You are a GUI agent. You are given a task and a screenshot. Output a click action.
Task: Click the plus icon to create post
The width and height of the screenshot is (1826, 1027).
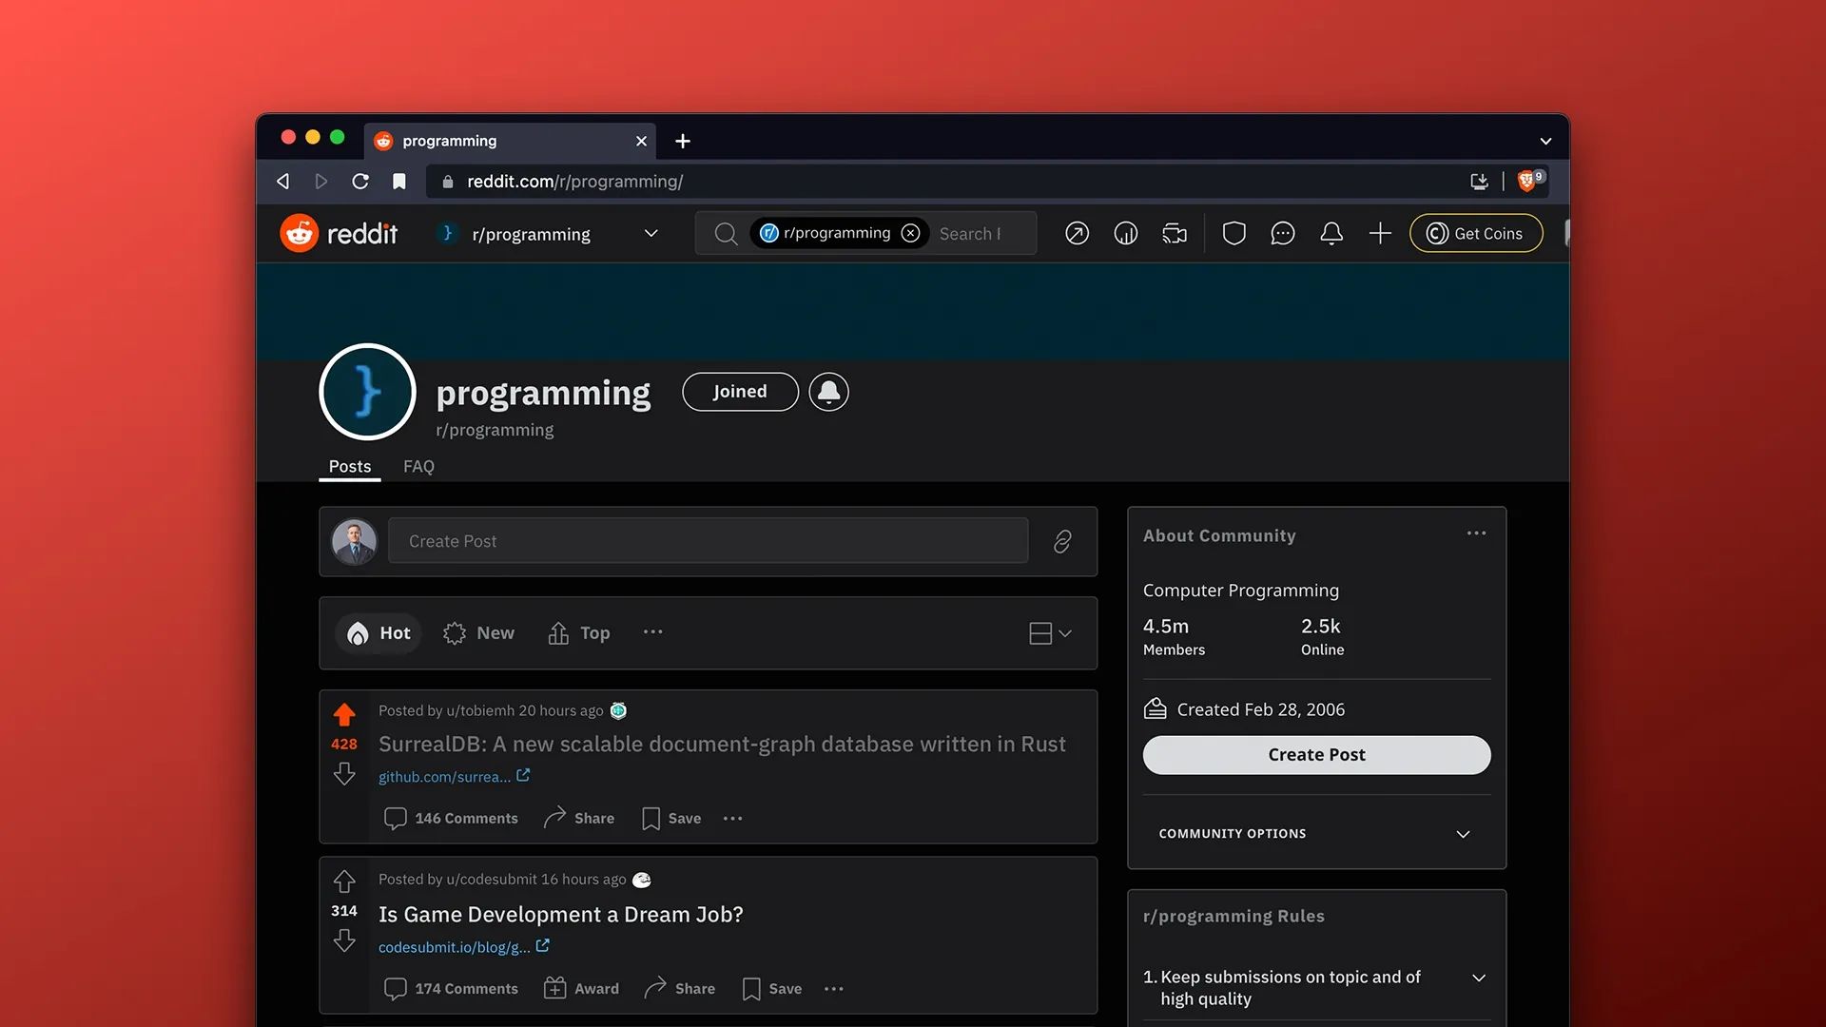1380,234
